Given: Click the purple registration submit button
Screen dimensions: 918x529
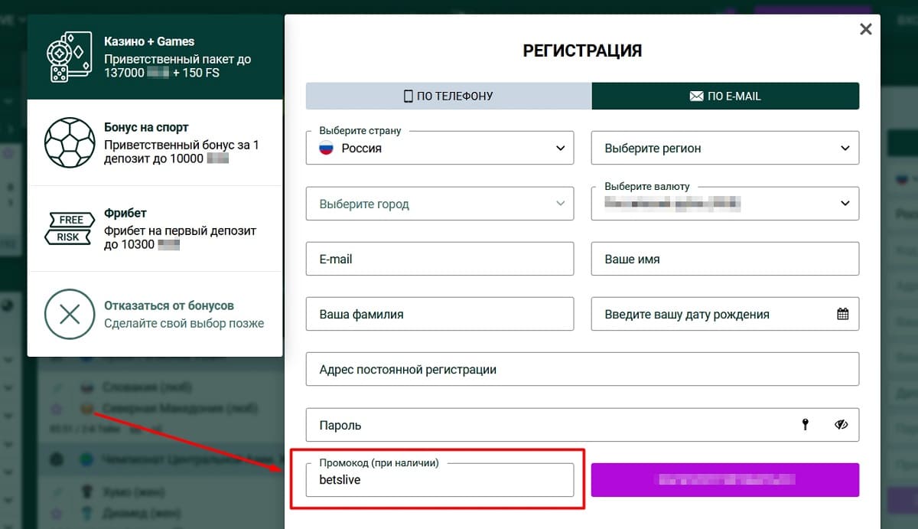Looking at the screenshot, I should click(725, 480).
